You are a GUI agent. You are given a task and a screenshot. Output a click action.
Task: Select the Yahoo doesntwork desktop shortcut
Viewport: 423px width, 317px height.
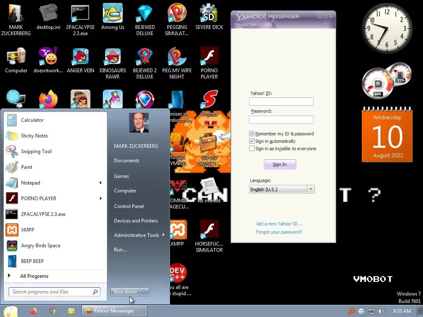(x=48, y=60)
